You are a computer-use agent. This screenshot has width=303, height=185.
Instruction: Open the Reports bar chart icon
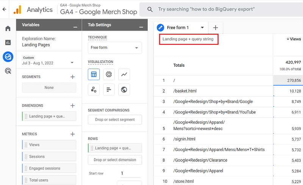click(x=8, y=42)
